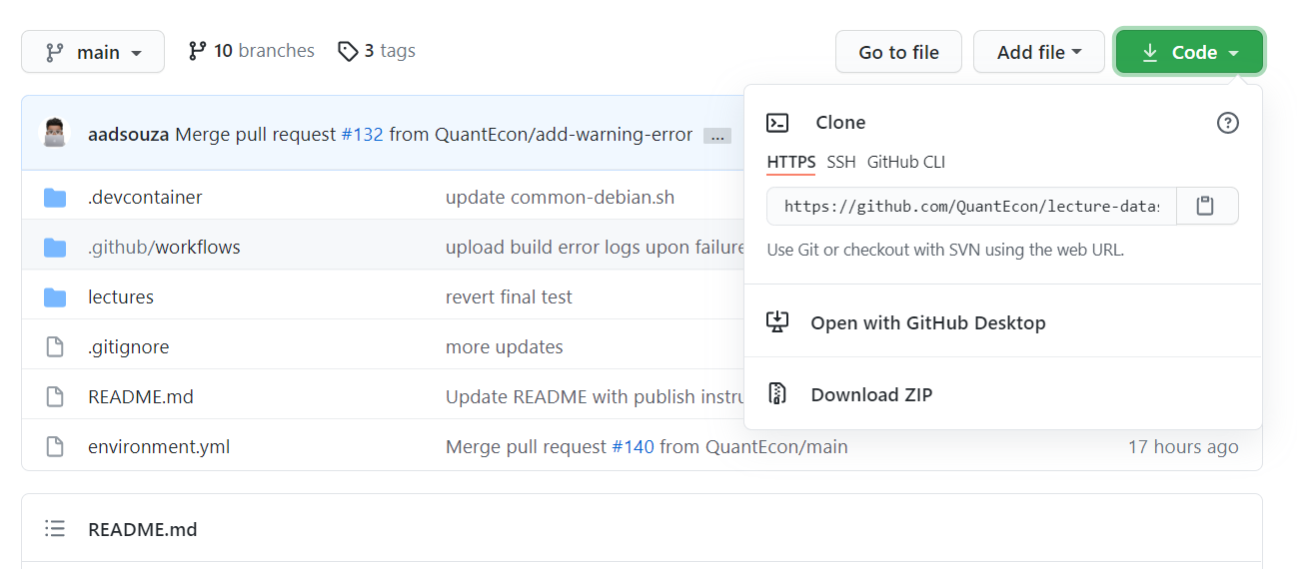Screen dimensions: 1297x569
Task: Select the SSH clone tab
Action: pos(841,162)
